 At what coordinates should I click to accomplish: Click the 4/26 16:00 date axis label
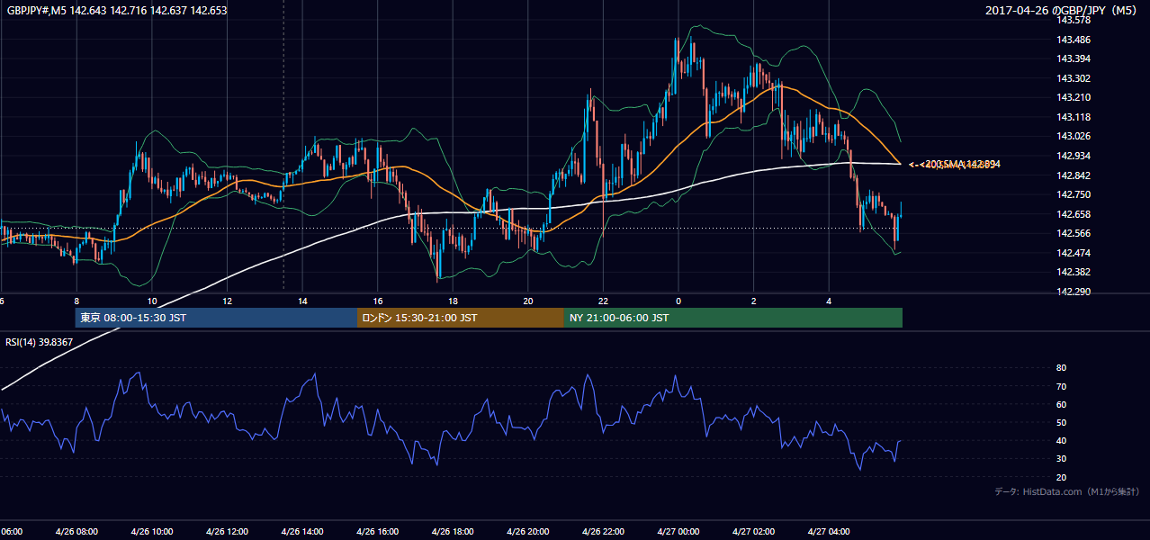377,531
